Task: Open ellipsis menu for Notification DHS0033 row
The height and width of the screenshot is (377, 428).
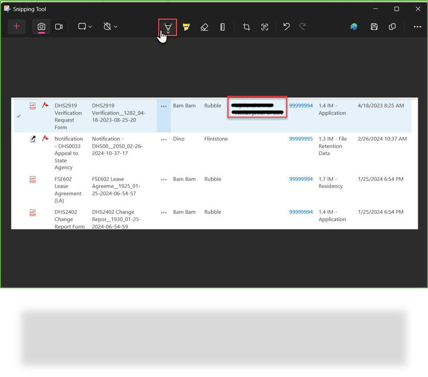Action: (x=164, y=140)
